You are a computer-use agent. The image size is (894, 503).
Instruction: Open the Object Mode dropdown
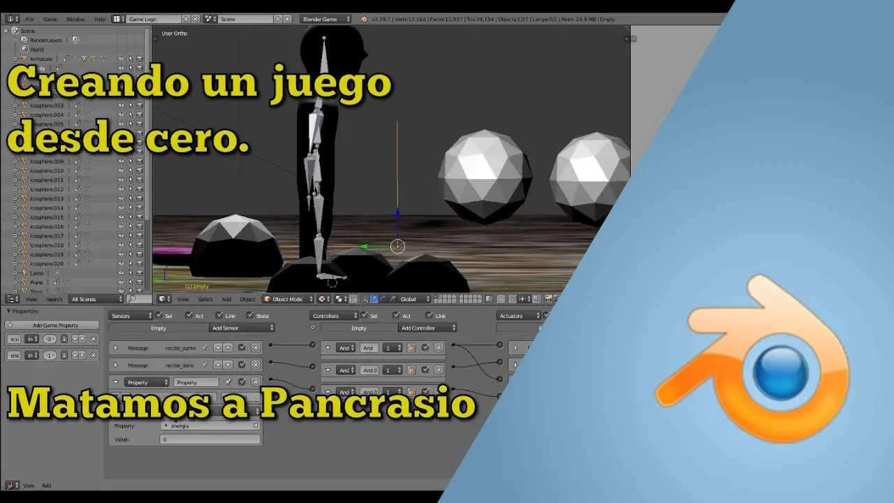(x=288, y=299)
